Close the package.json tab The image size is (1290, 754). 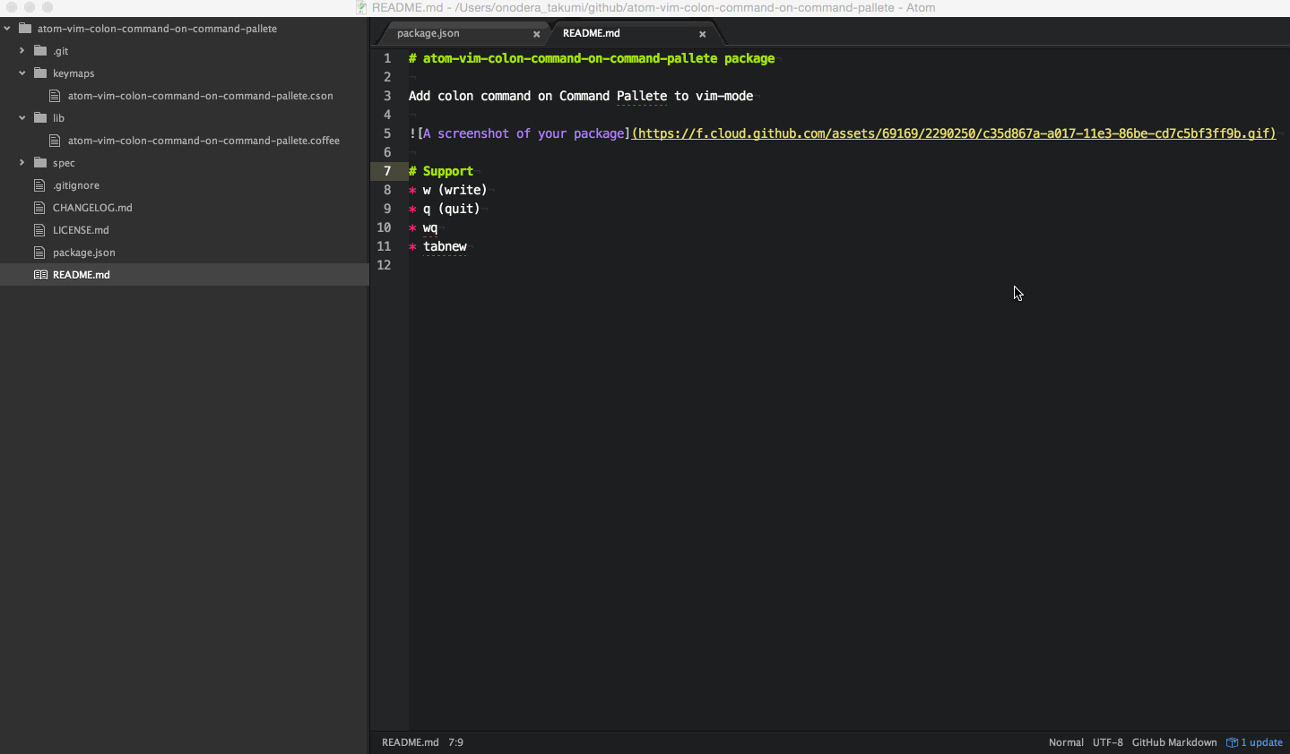click(537, 34)
